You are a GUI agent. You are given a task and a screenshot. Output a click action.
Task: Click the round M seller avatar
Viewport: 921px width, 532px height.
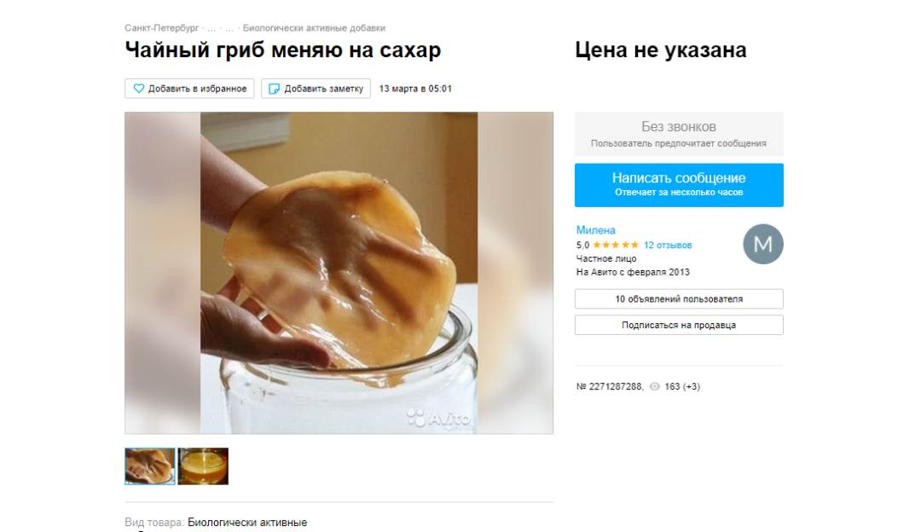point(763,244)
